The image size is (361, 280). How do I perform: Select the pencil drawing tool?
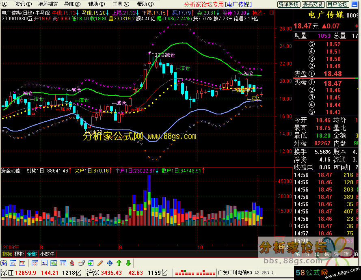click(x=100, y=263)
